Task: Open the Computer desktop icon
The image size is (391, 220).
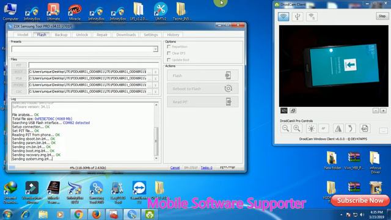Action: (x=10, y=12)
